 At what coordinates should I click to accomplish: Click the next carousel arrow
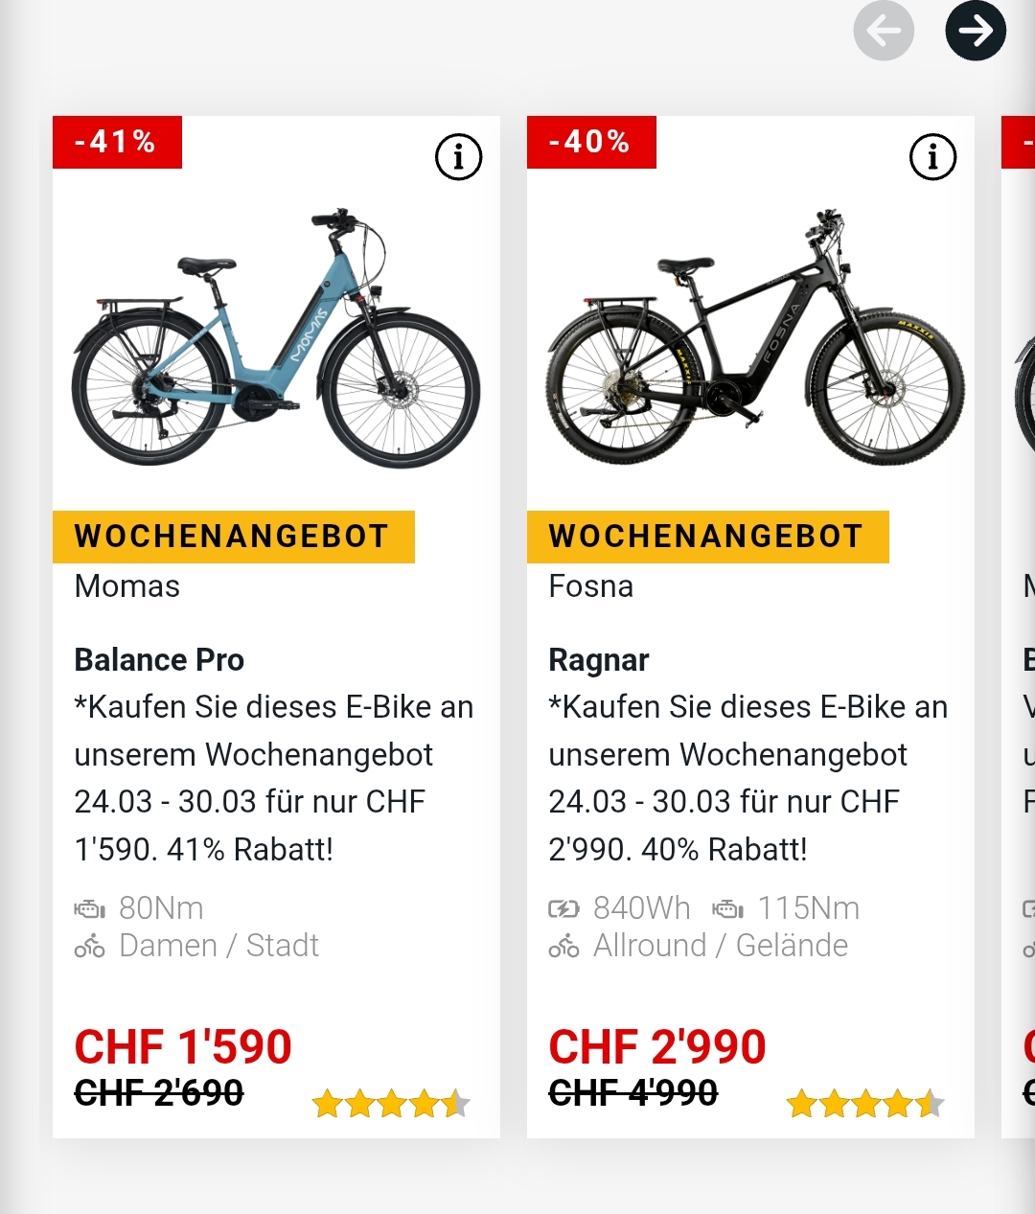[x=976, y=31]
